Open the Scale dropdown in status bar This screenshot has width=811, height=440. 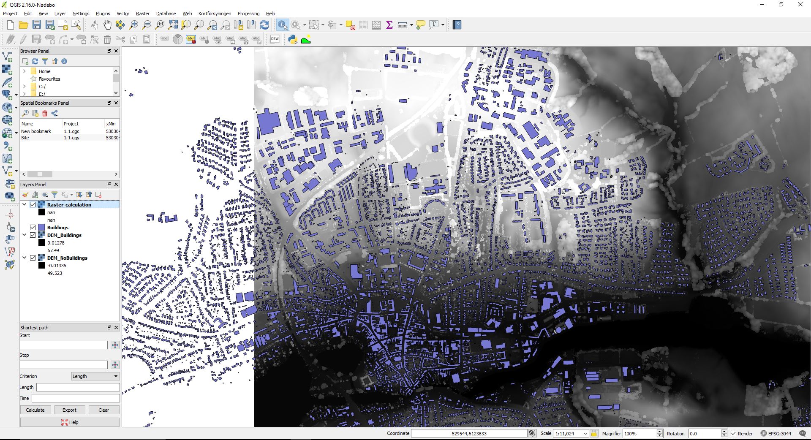(585, 434)
